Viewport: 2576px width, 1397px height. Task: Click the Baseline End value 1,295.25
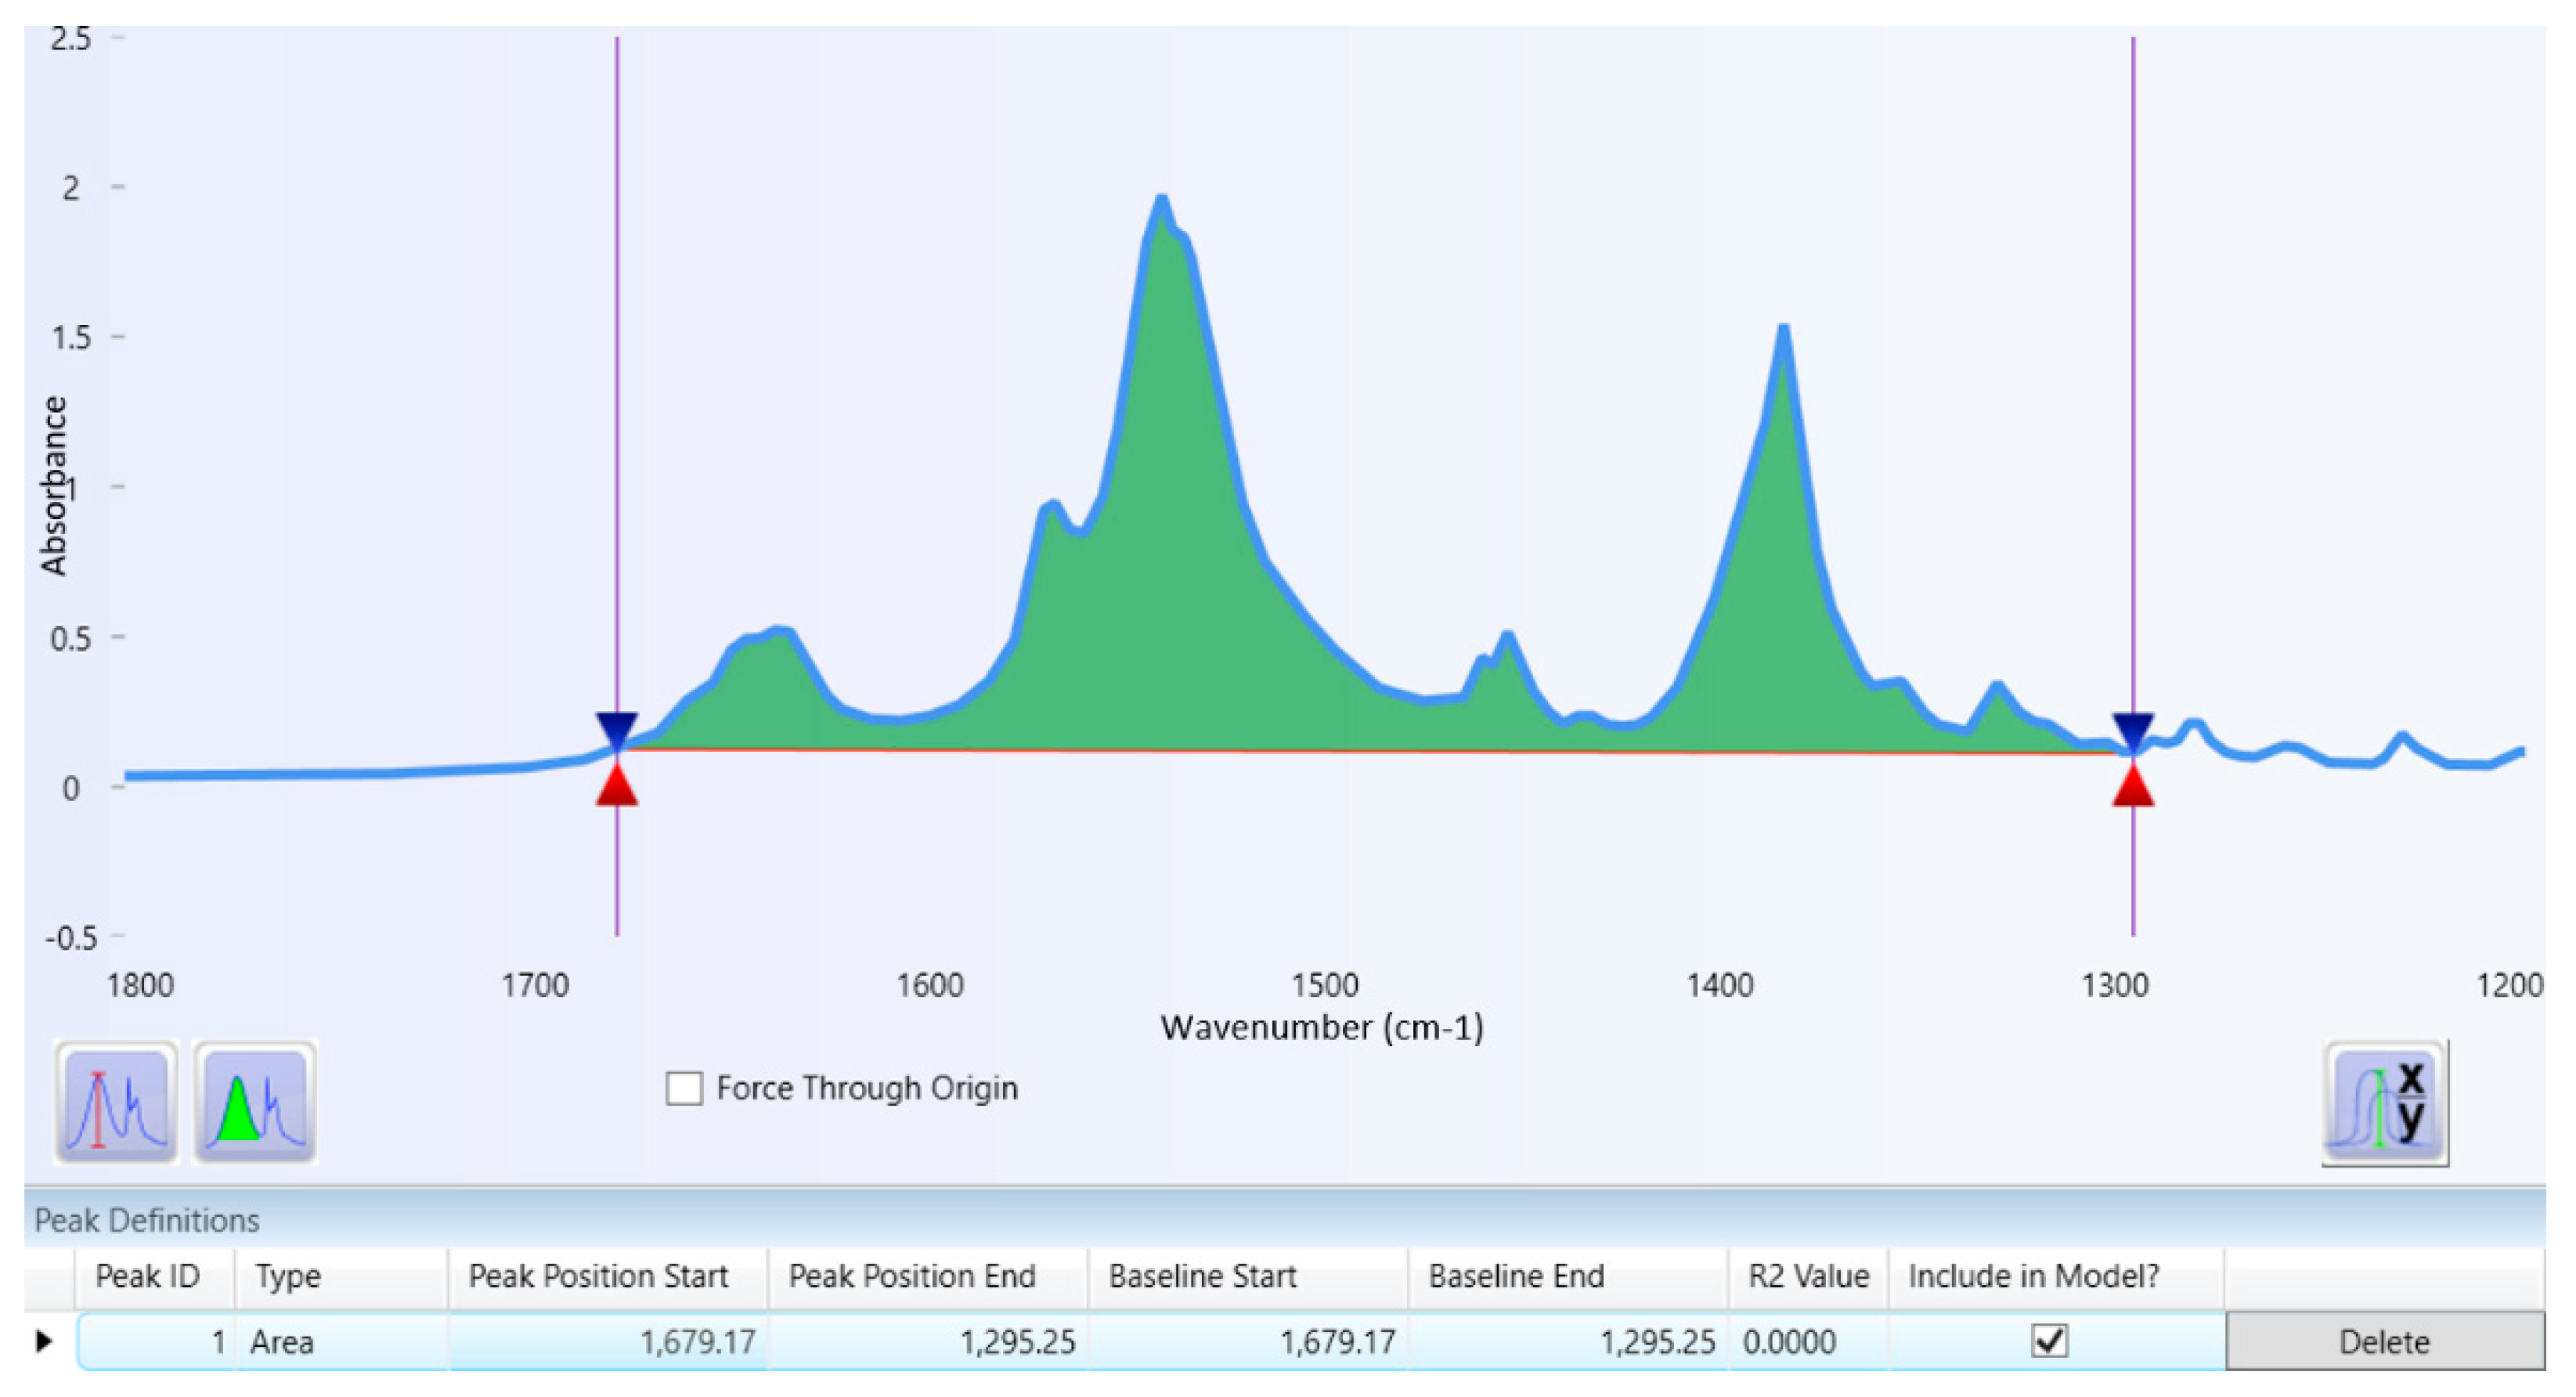click(x=1656, y=1342)
